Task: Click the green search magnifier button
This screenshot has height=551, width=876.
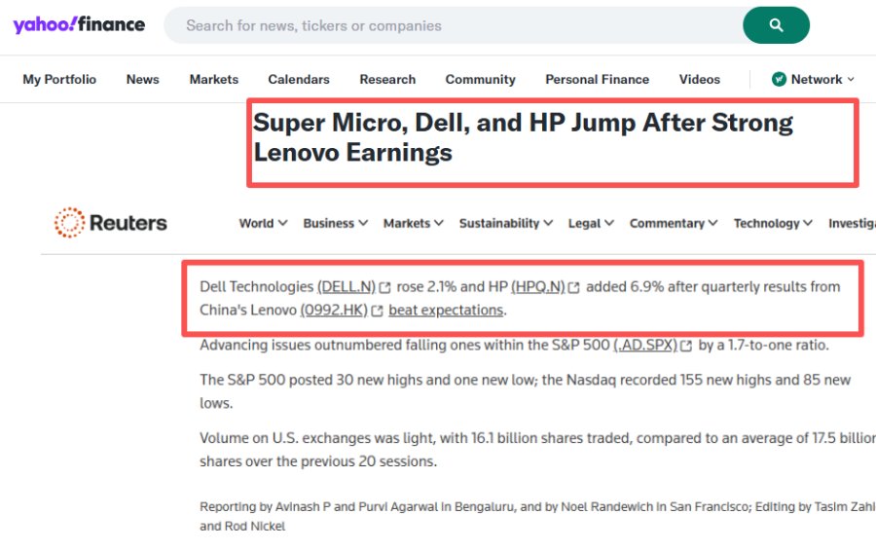Action: pyautogui.click(x=776, y=25)
